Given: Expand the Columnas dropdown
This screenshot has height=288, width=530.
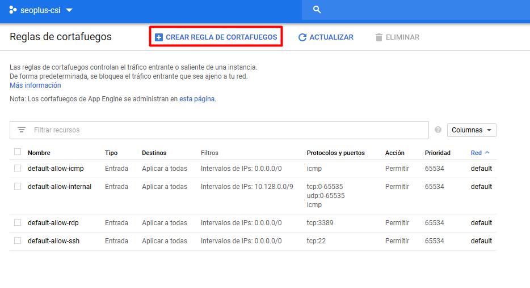Looking at the screenshot, I should tap(472, 130).
